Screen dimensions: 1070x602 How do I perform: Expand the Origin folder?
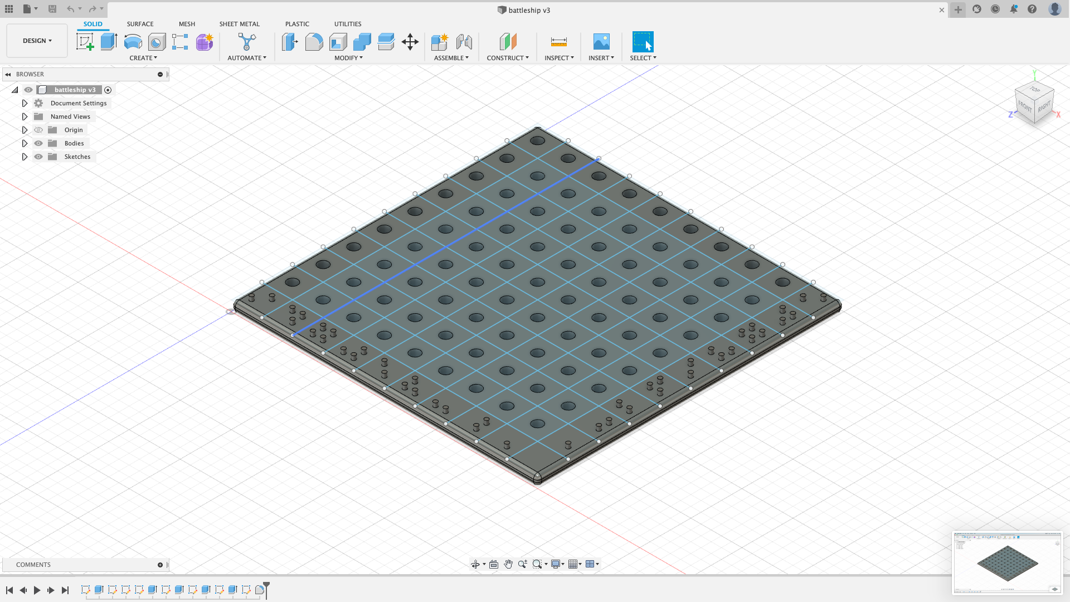click(25, 130)
